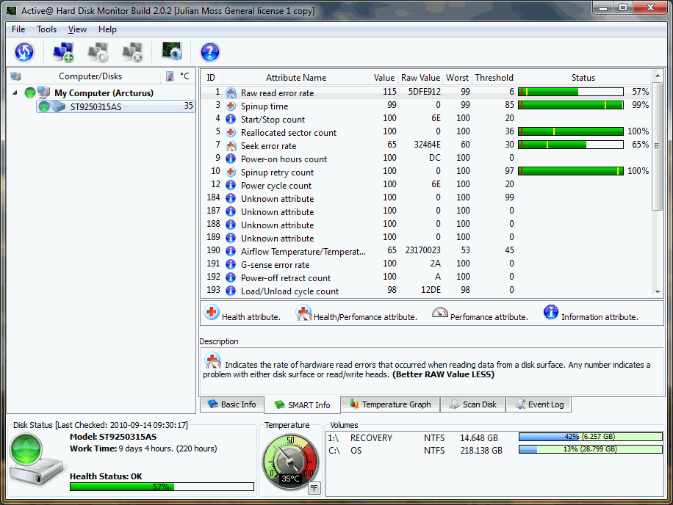Select the Power-off retract count row
Viewport: 673px width, 505px height.
pos(426,277)
